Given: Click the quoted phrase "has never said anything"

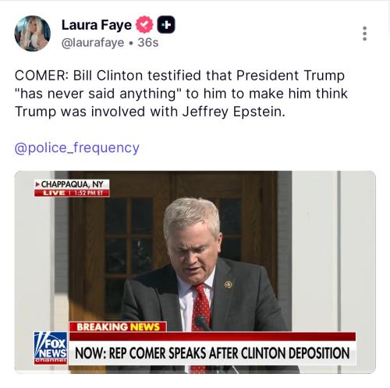Looking at the screenshot, I should (x=97, y=94).
